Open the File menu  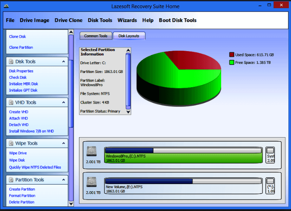(x=10, y=20)
